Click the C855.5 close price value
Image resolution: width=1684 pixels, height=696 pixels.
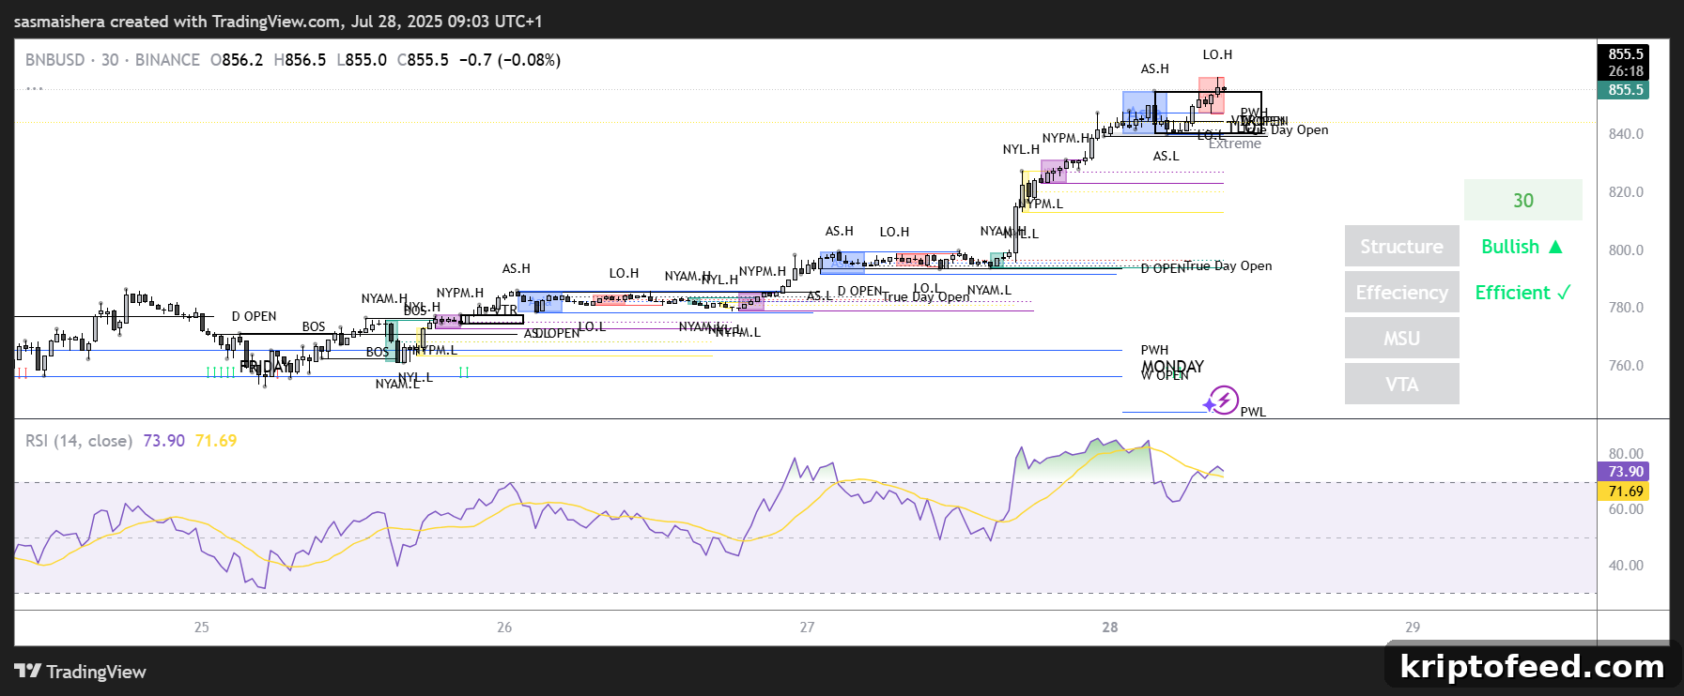[423, 60]
